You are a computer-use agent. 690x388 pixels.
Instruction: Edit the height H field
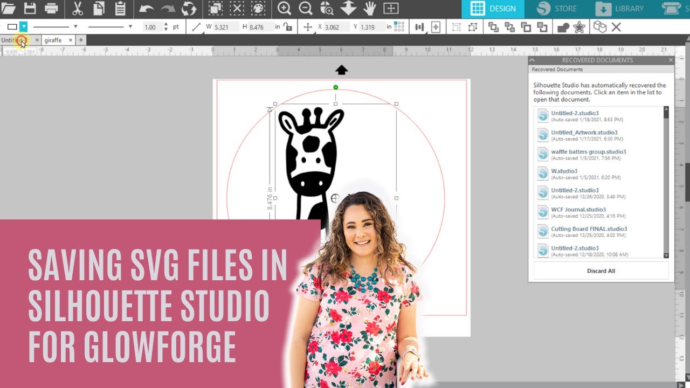[x=261, y=27]
